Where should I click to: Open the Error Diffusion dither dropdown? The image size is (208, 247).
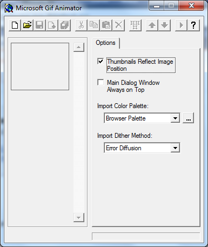pos(175,148)
